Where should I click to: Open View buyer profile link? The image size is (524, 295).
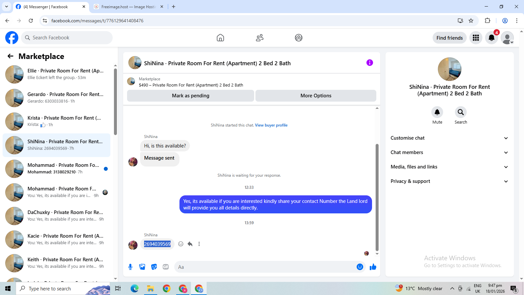coord(271,125)
